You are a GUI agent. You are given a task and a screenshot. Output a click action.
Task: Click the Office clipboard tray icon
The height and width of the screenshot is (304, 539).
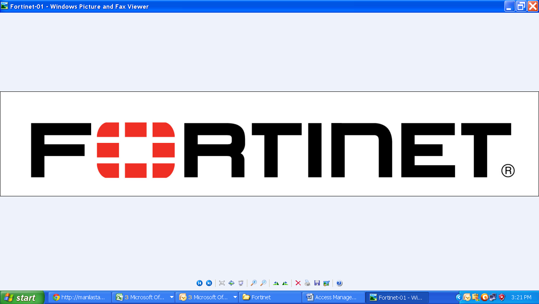tap(476, 297)
